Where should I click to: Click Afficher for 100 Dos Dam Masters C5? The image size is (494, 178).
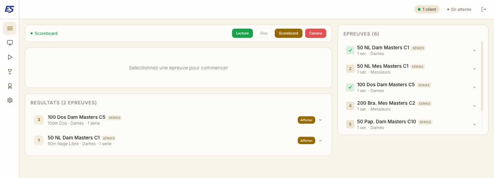(x=306, y=120)
